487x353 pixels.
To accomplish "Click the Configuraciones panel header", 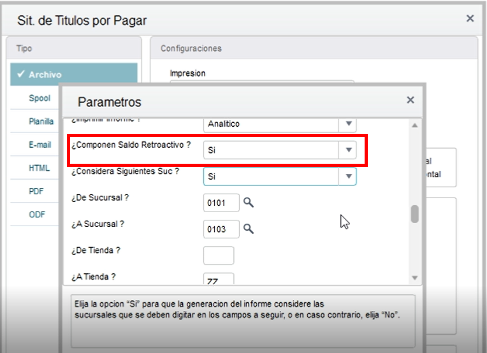I will (x=314, y=48).
